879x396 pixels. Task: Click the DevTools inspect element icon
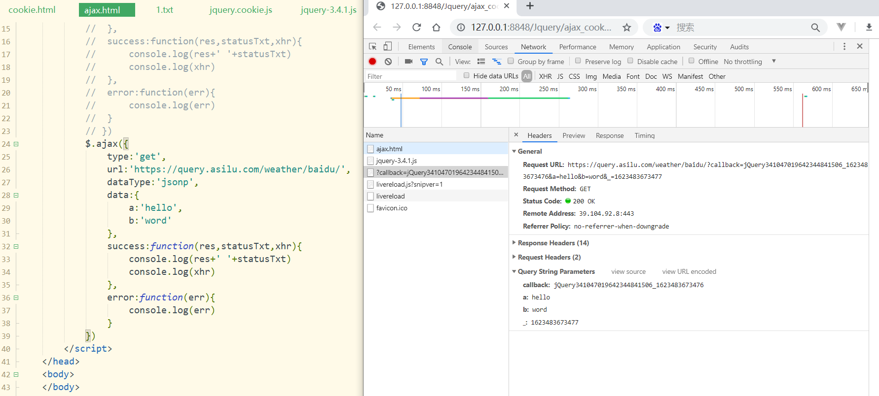[373, 46]
